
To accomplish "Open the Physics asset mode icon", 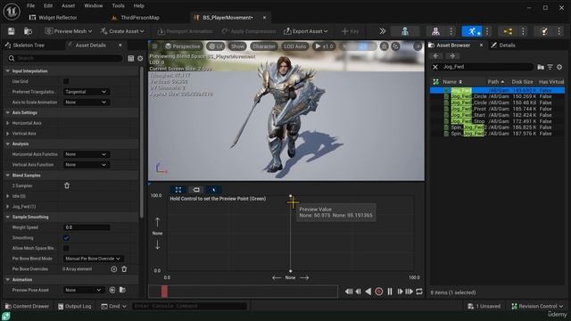I will tap(544, 31).
